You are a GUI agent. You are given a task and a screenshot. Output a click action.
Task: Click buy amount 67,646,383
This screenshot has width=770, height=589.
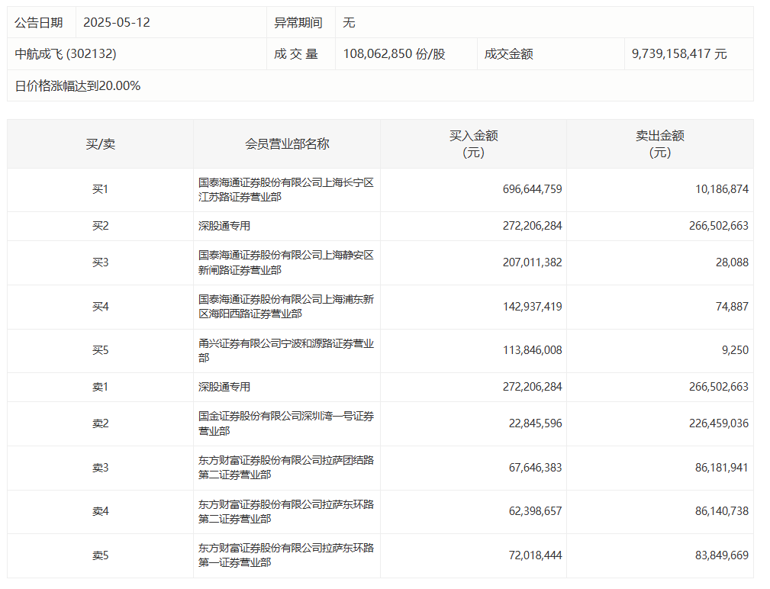pos(535,468)
